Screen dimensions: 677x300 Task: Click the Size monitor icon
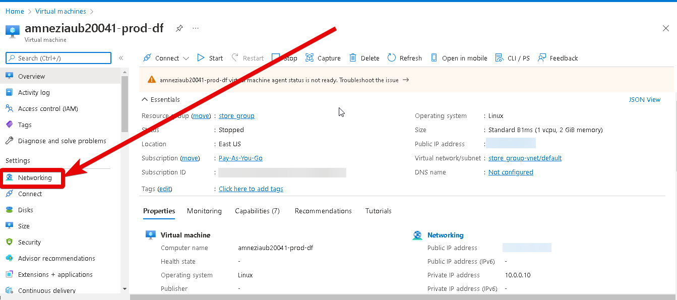point(9,226)
